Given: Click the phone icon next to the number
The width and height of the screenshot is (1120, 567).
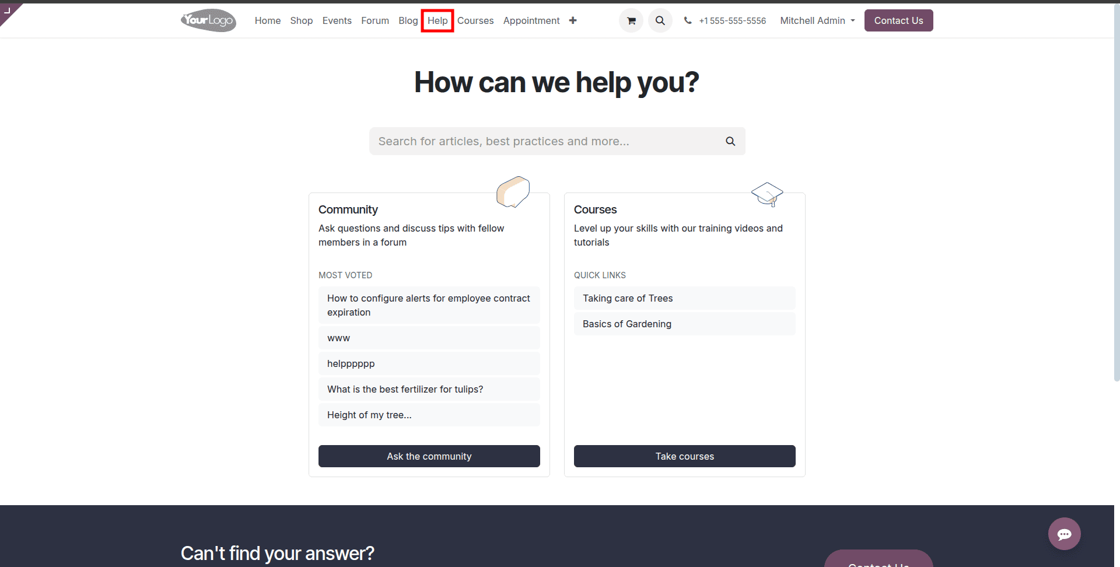Looking at the screenshot, I should 688,20.
